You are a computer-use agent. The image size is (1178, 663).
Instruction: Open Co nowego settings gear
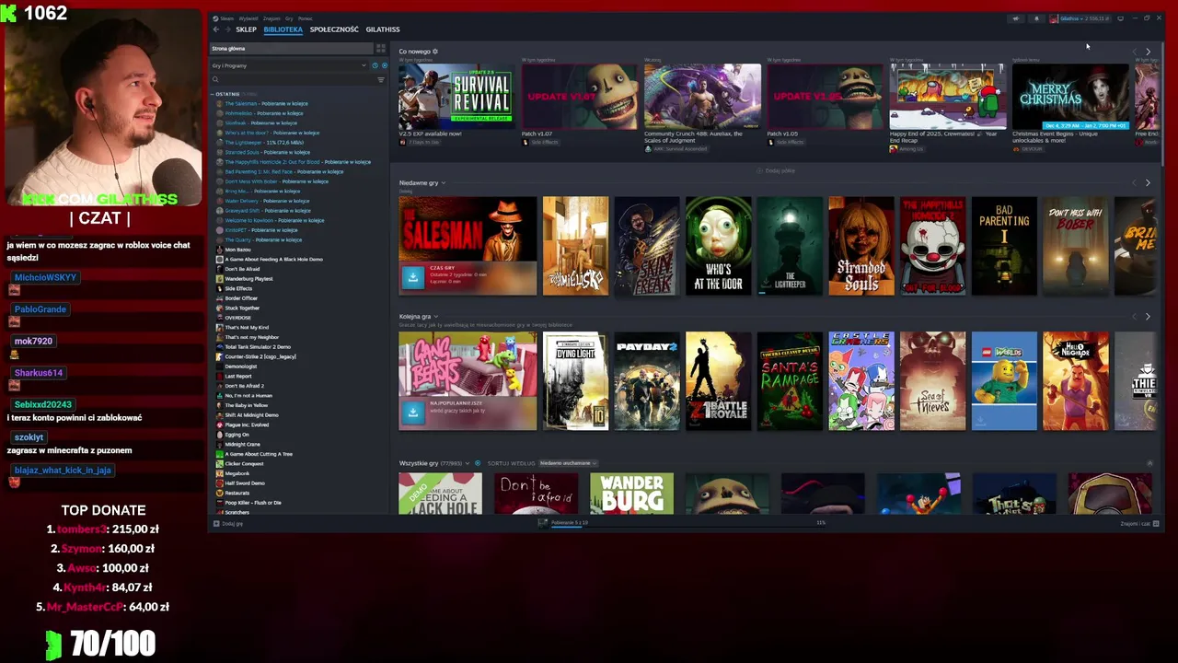(435, 52)
